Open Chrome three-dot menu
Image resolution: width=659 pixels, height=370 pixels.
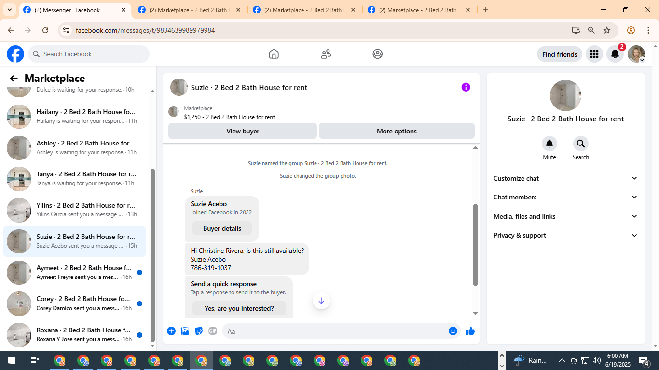click(x=648, y=30)
